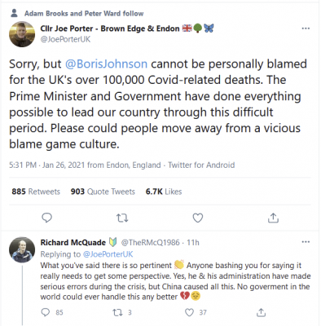This screenshot has height=326, width=321.
Task: Open Richard McQuade's display name
Action: point(73,242)
